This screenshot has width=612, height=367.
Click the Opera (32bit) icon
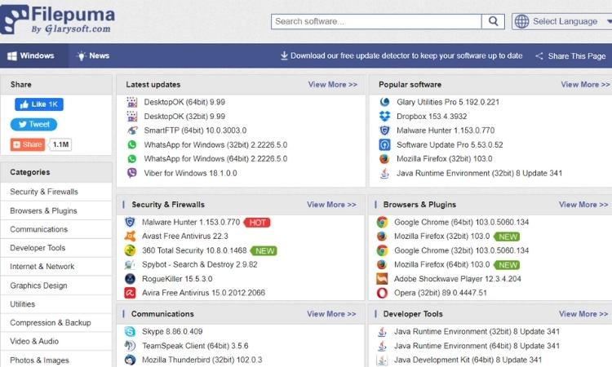point(382,293)
